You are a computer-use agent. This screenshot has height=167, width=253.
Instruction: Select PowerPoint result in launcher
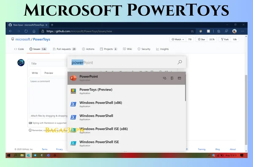tap(126, 78)
